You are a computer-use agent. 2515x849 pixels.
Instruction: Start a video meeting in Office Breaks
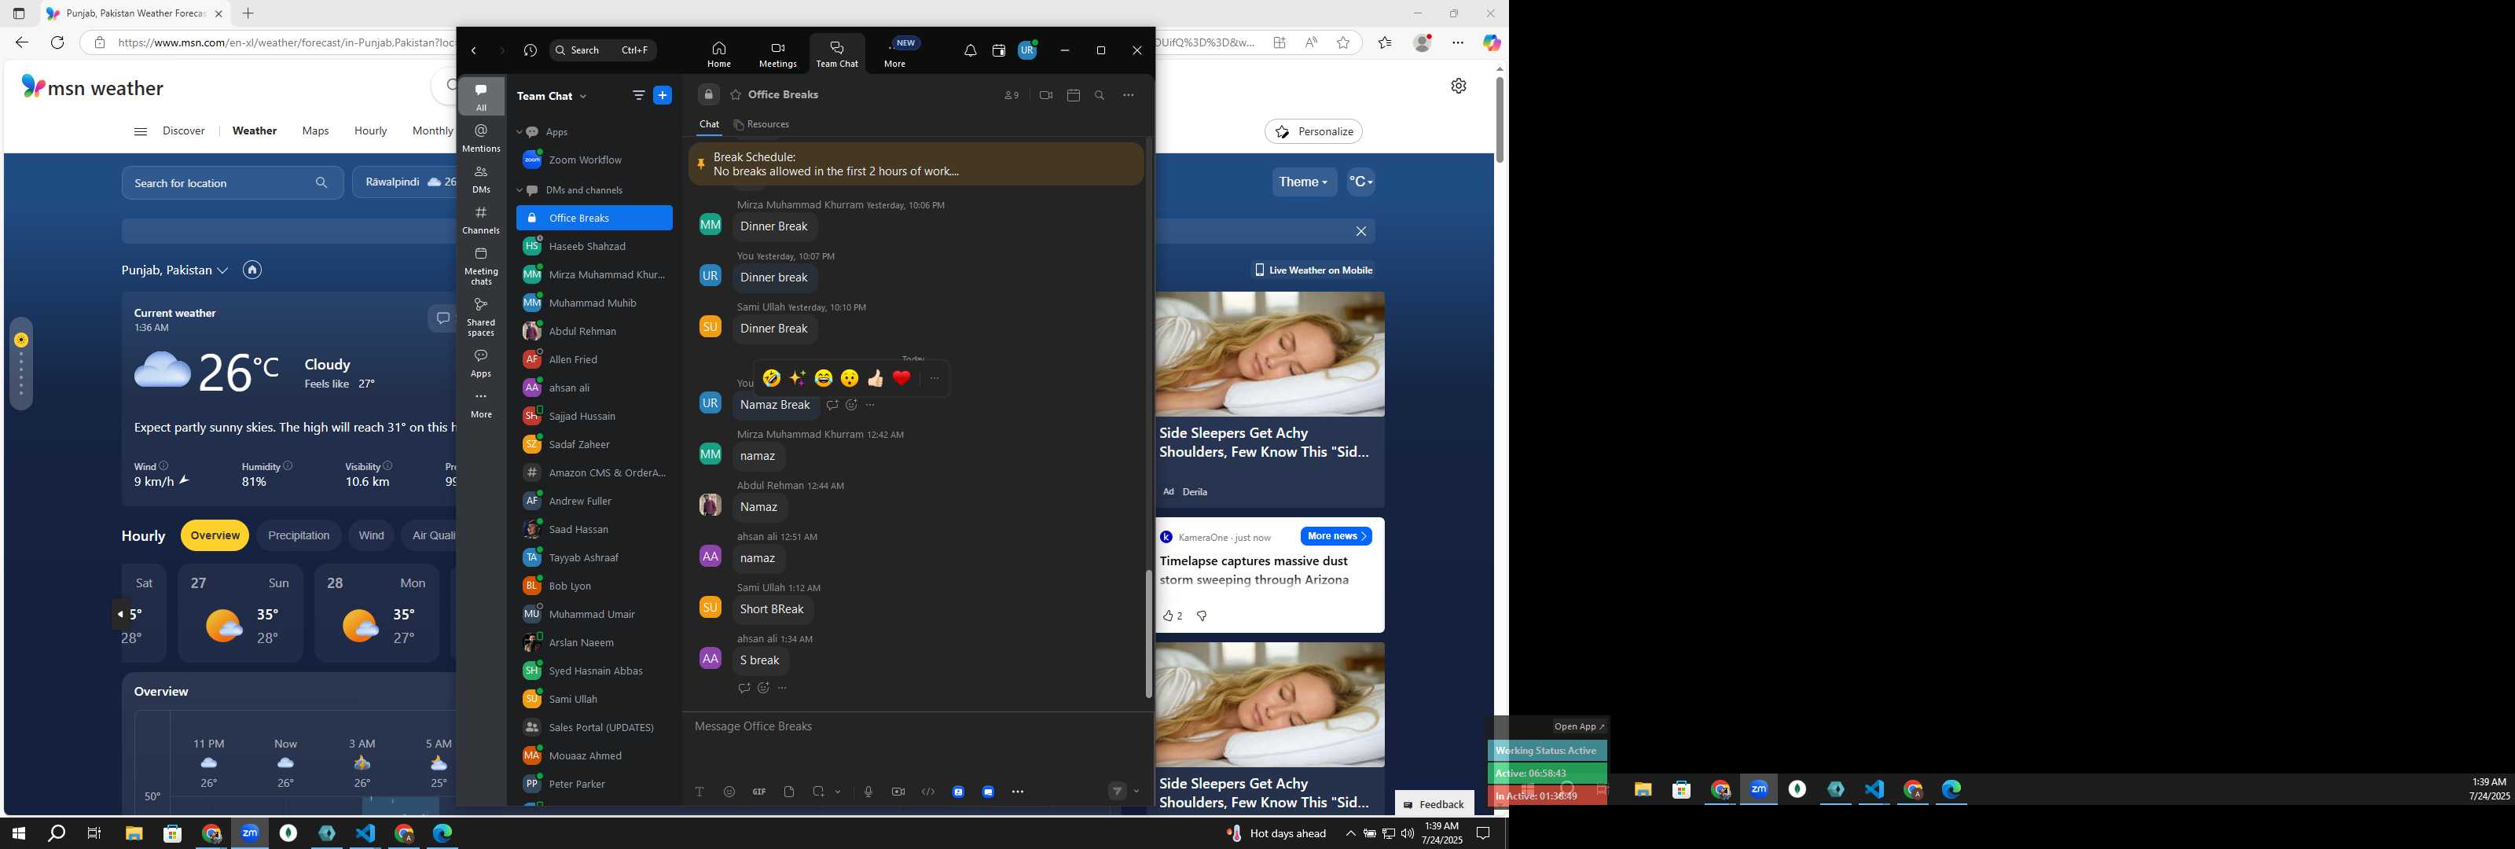pos(1045,95)
